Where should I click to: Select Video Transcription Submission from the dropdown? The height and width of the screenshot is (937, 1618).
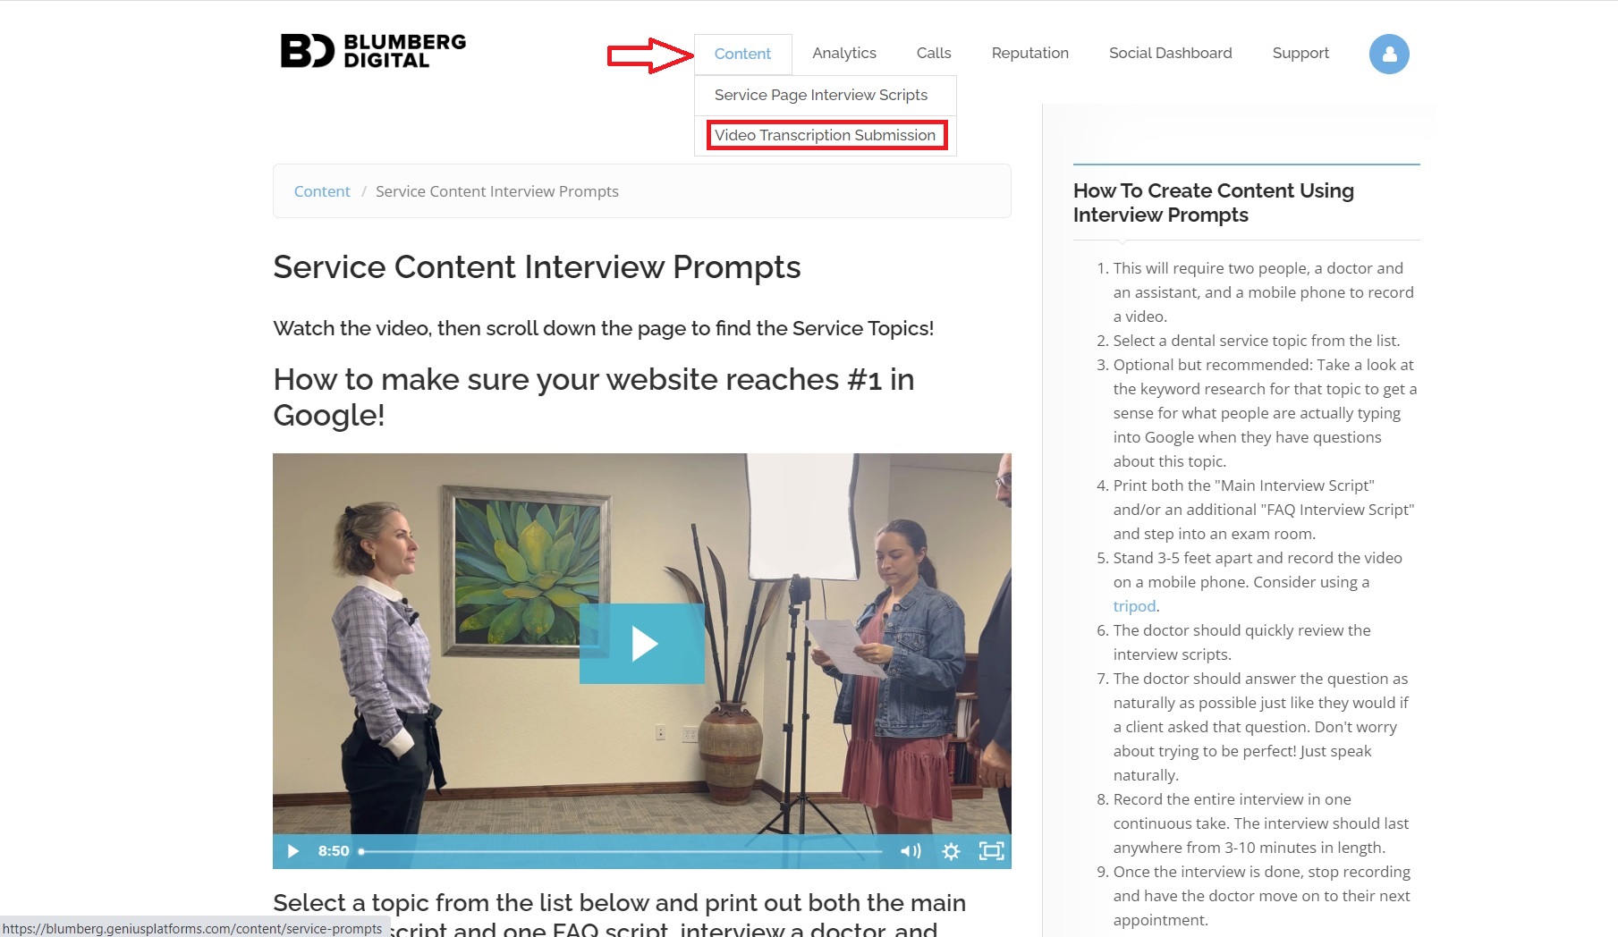(826, 135)
